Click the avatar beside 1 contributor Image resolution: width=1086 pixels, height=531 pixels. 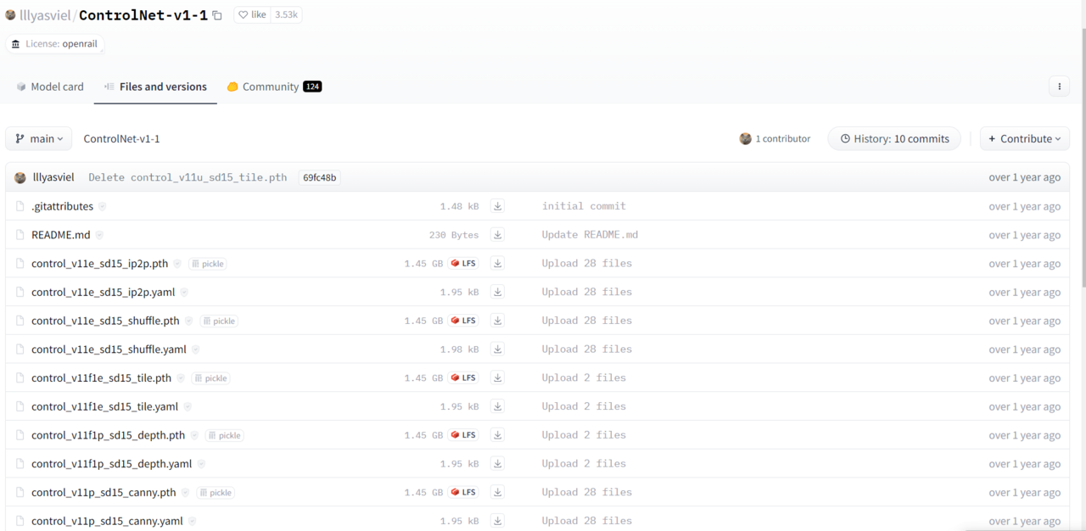coord(746,138)
